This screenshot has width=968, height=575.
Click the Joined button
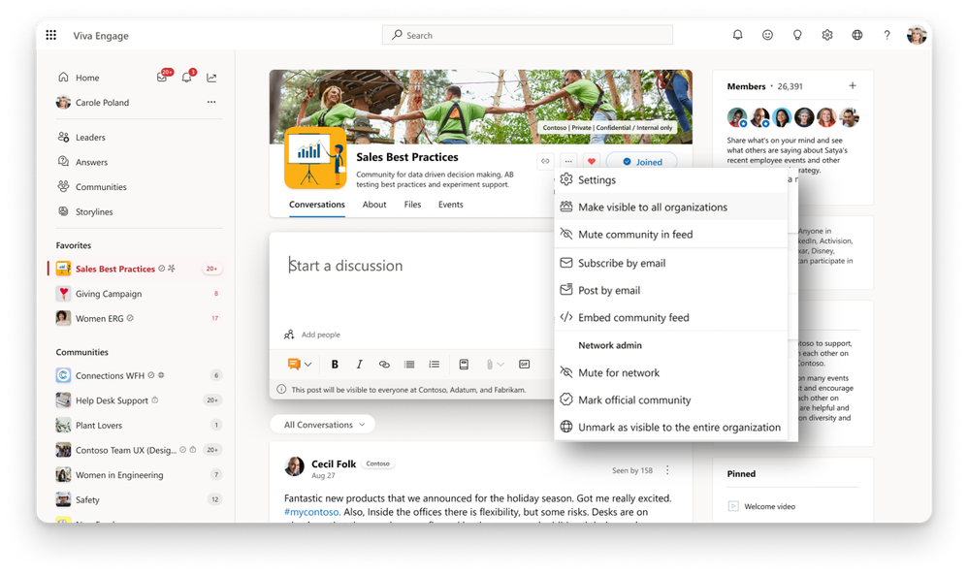(641, 162)
